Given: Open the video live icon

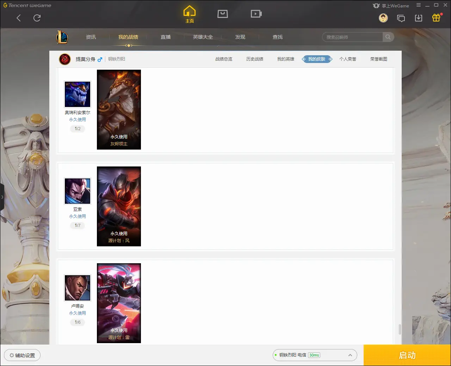Looking at the screenshot, I should (256, 14).
